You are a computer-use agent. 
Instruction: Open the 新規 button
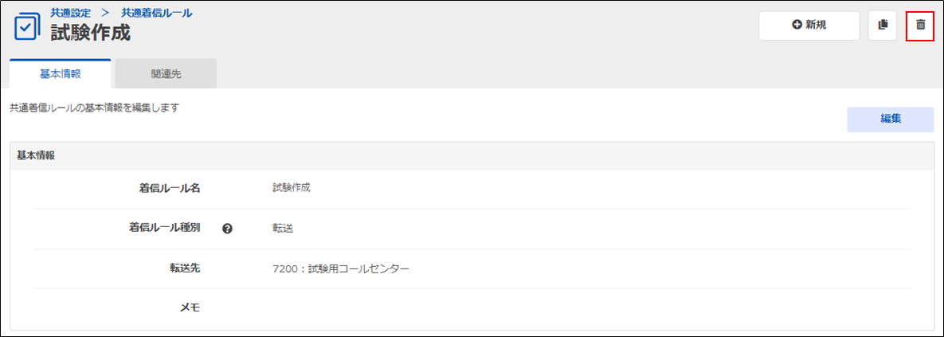click(809, 25)
